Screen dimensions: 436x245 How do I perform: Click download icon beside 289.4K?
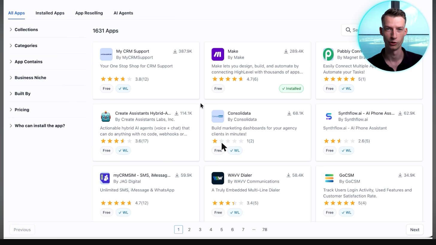click(286, 51)
